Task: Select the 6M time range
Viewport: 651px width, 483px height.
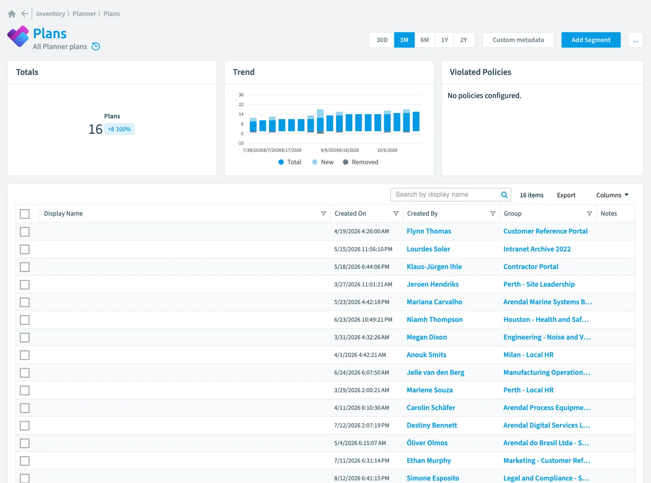Action: click(425, 40)
